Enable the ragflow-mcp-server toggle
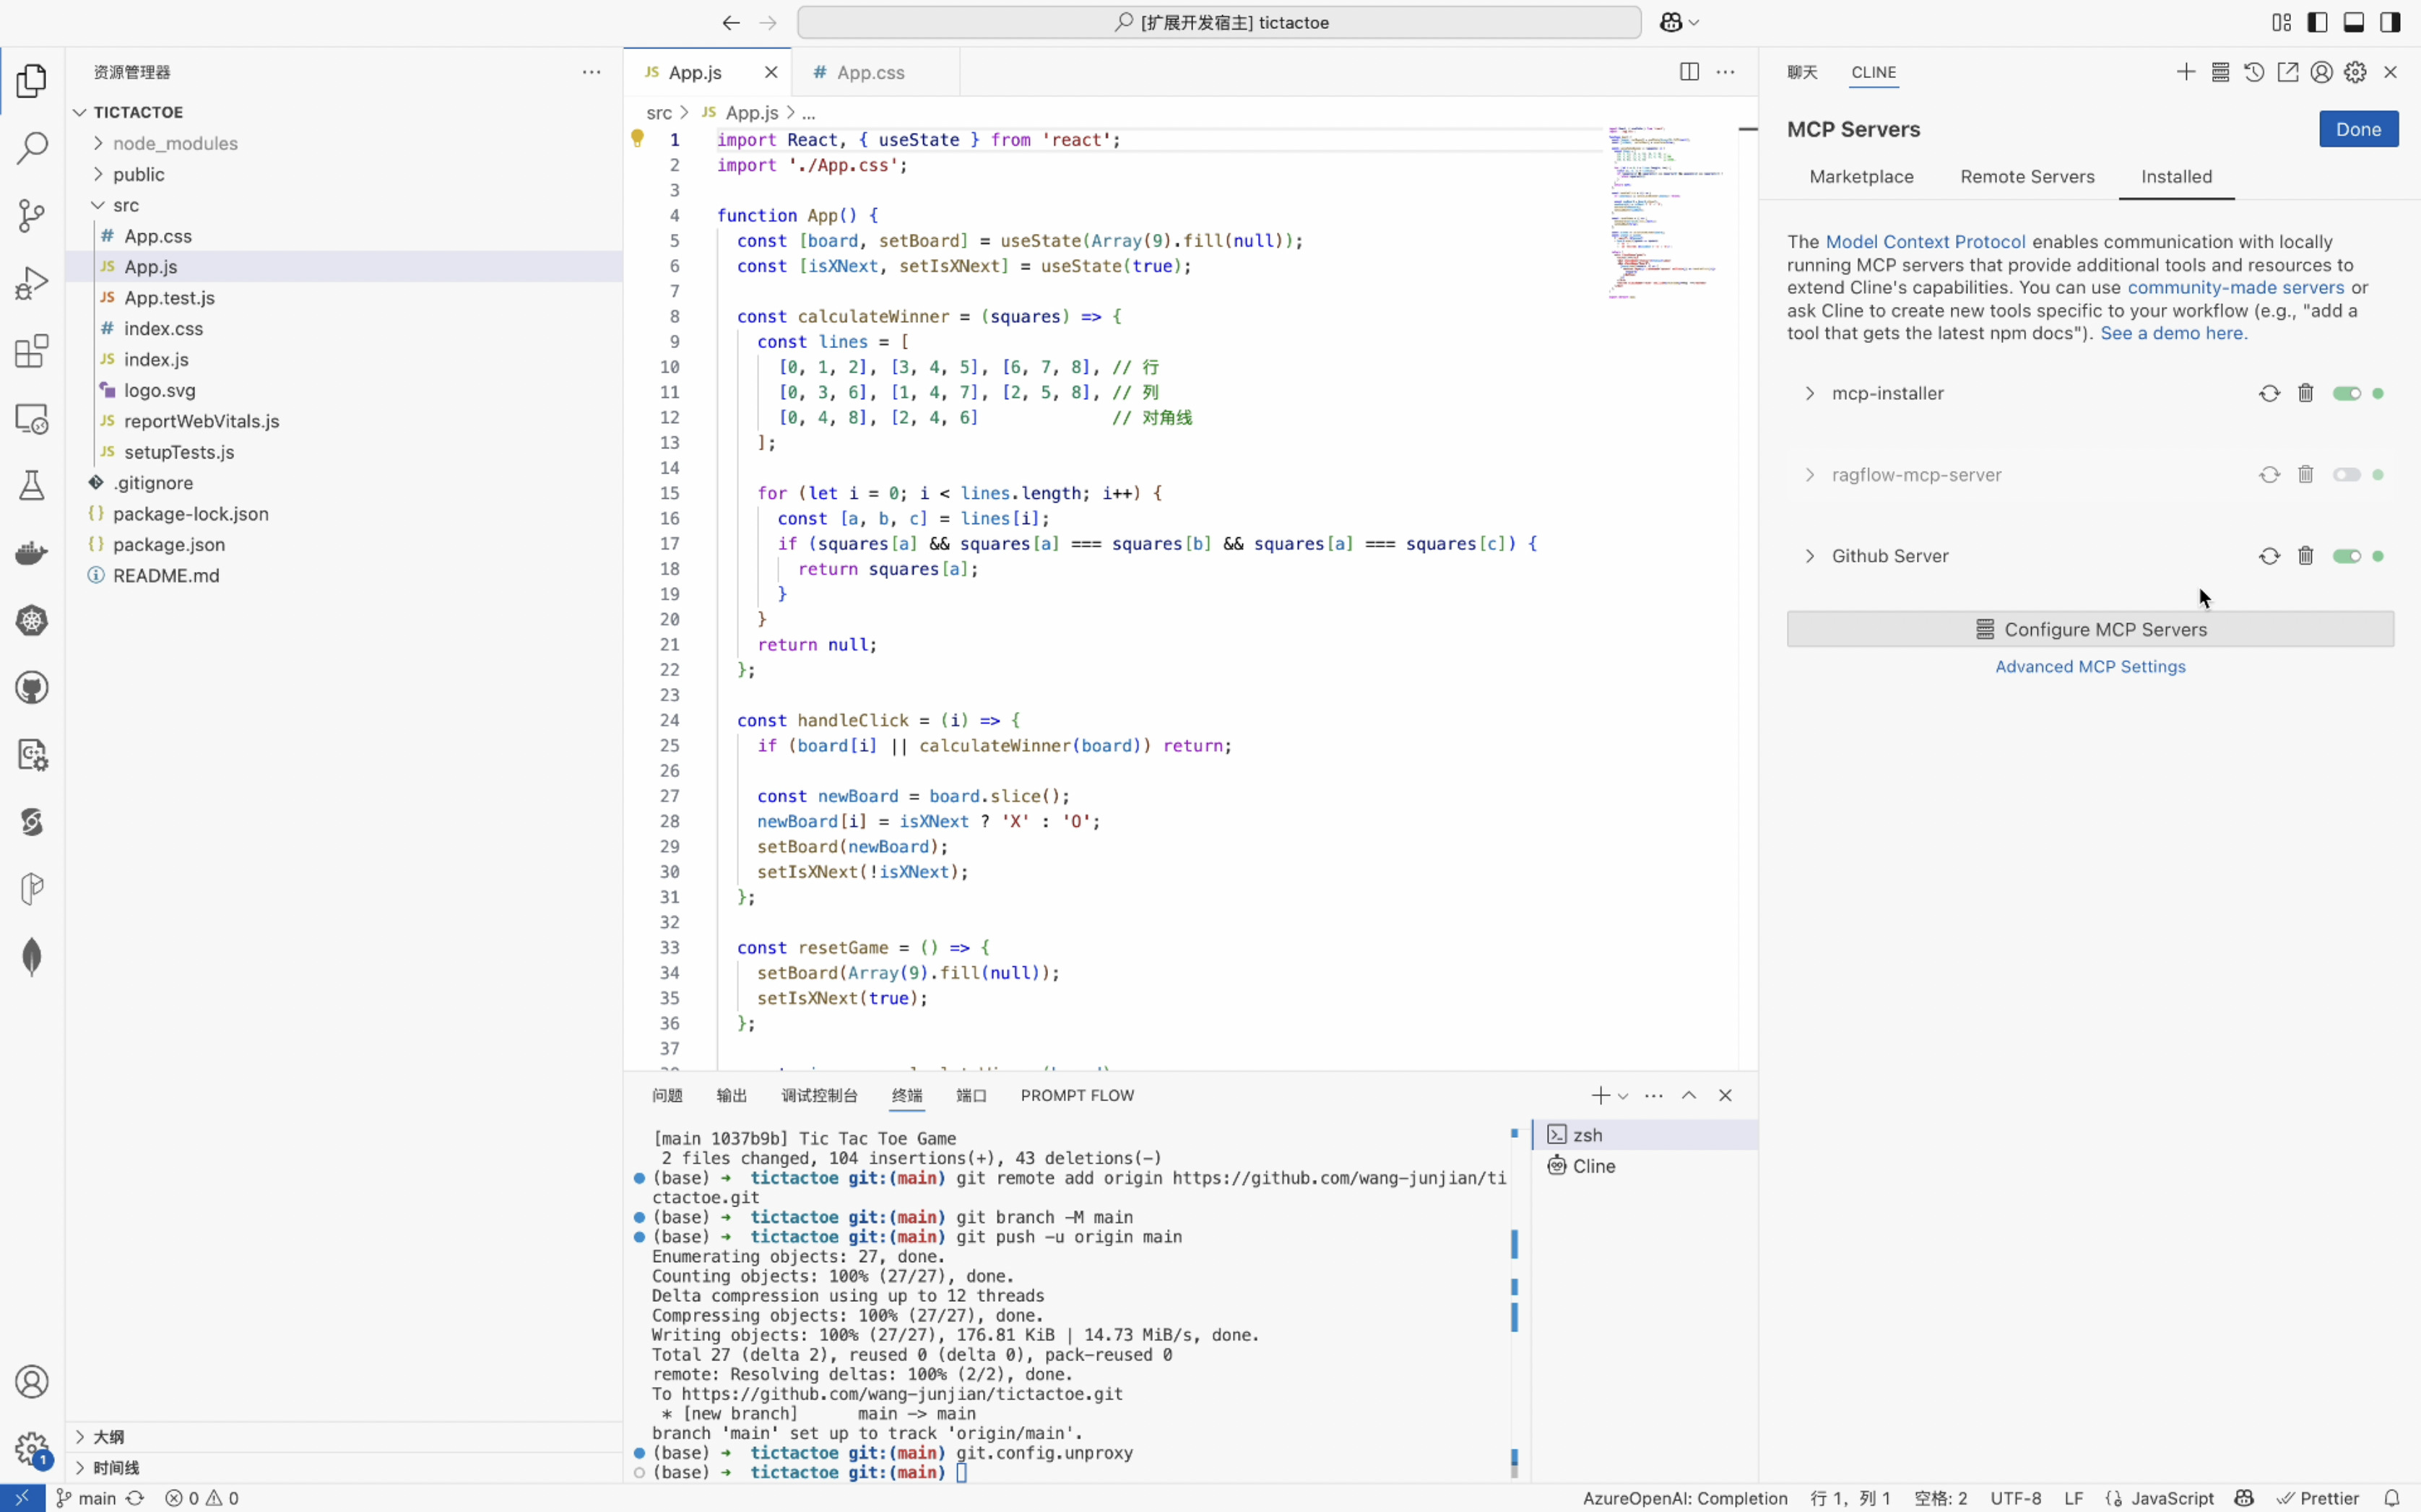The width and height of the screenshot is (2421, 1512). [x=2346, y=475]
